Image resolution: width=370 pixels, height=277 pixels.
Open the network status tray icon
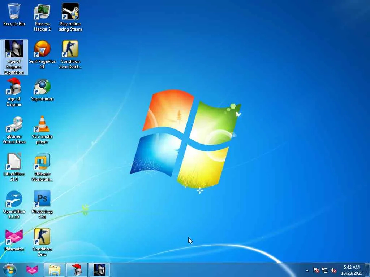click(x=325, y=270)
